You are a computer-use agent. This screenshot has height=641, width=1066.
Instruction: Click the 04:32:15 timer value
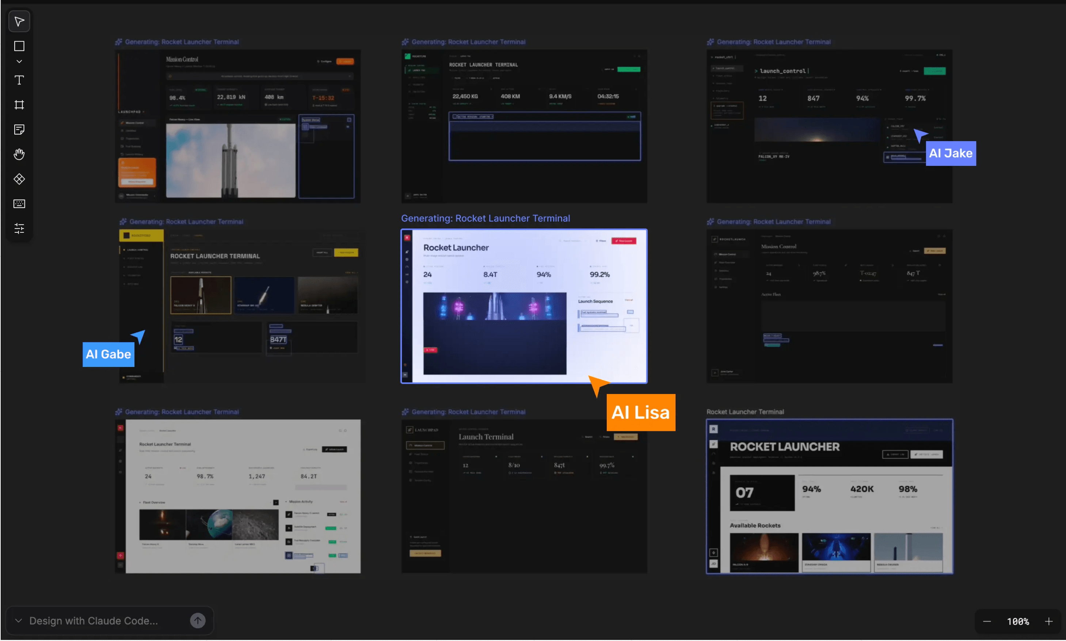[x=608, y=96]
